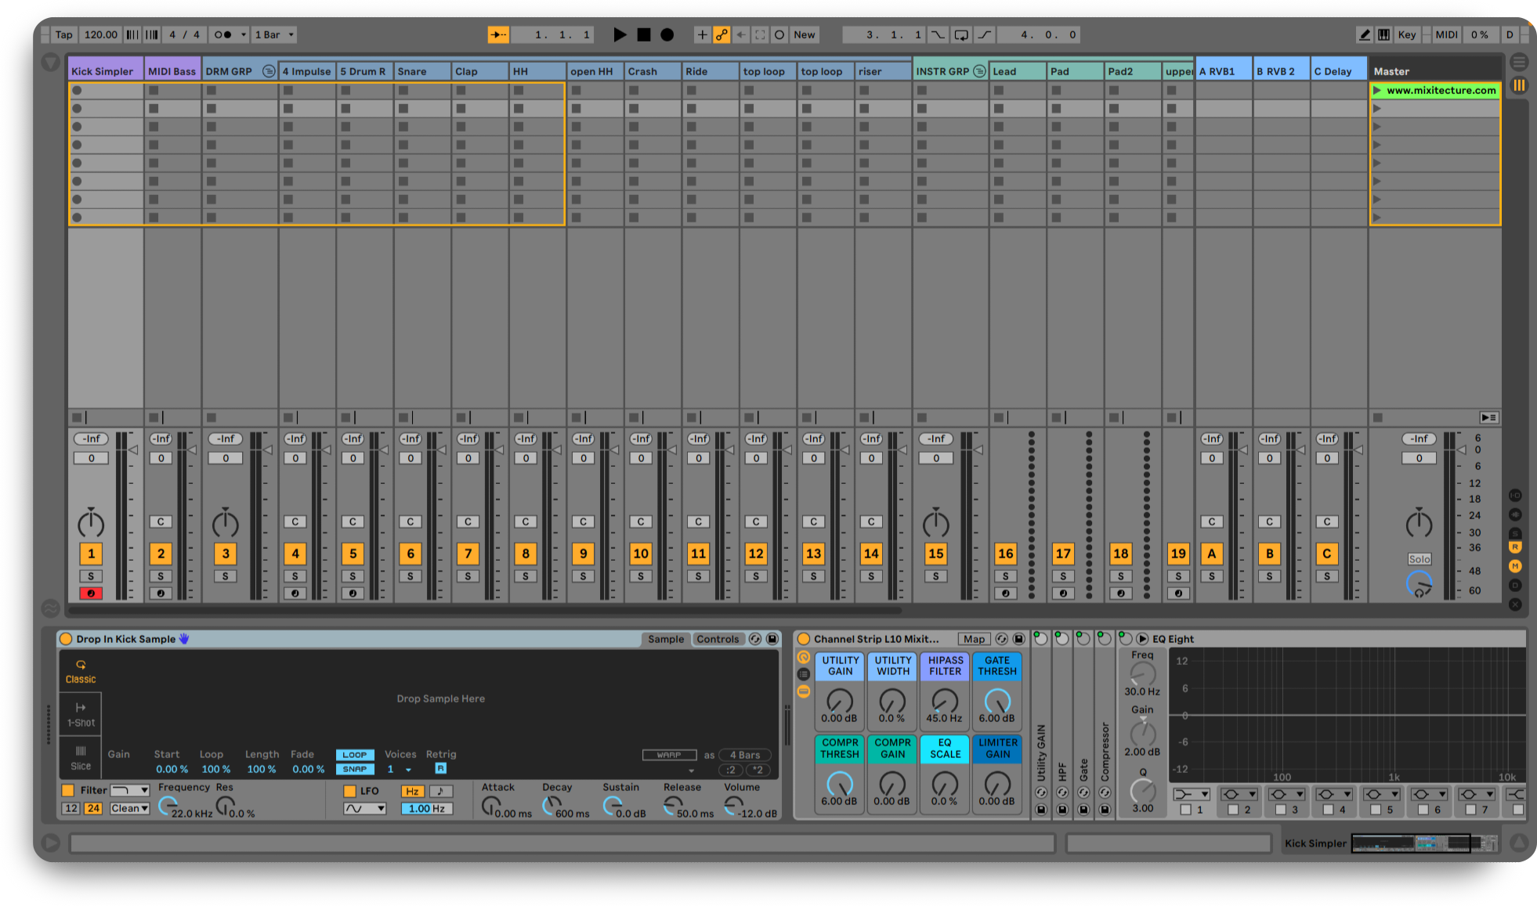Viewport: 1537px width, 906px height.
Task: Arm the Kick Simpler track for recording
Action: [x=91, y=594]
